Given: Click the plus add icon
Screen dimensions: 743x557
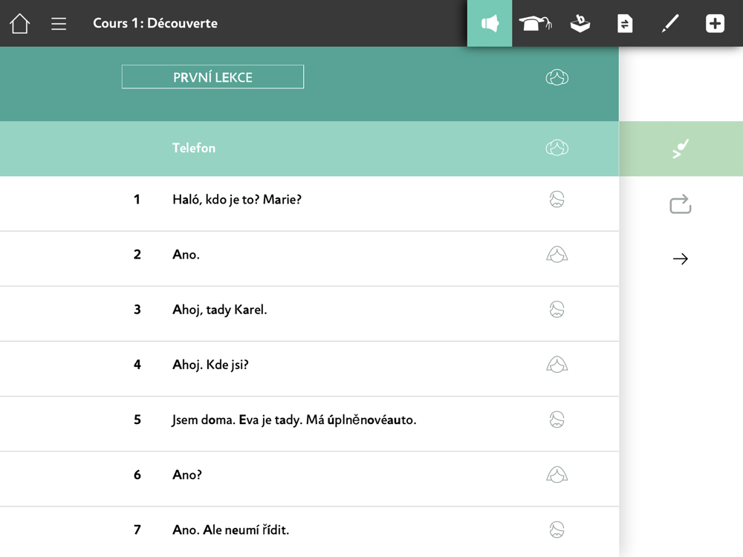Looking at the screenshot, I should [715, 24].
